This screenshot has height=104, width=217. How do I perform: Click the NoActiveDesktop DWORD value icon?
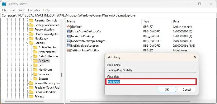68,36
